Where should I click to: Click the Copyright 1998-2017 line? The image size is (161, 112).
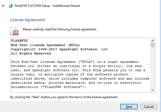(59, 49)
